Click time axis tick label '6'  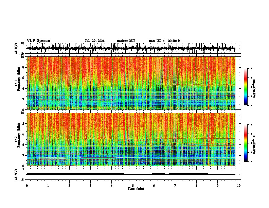coord(154,186)
